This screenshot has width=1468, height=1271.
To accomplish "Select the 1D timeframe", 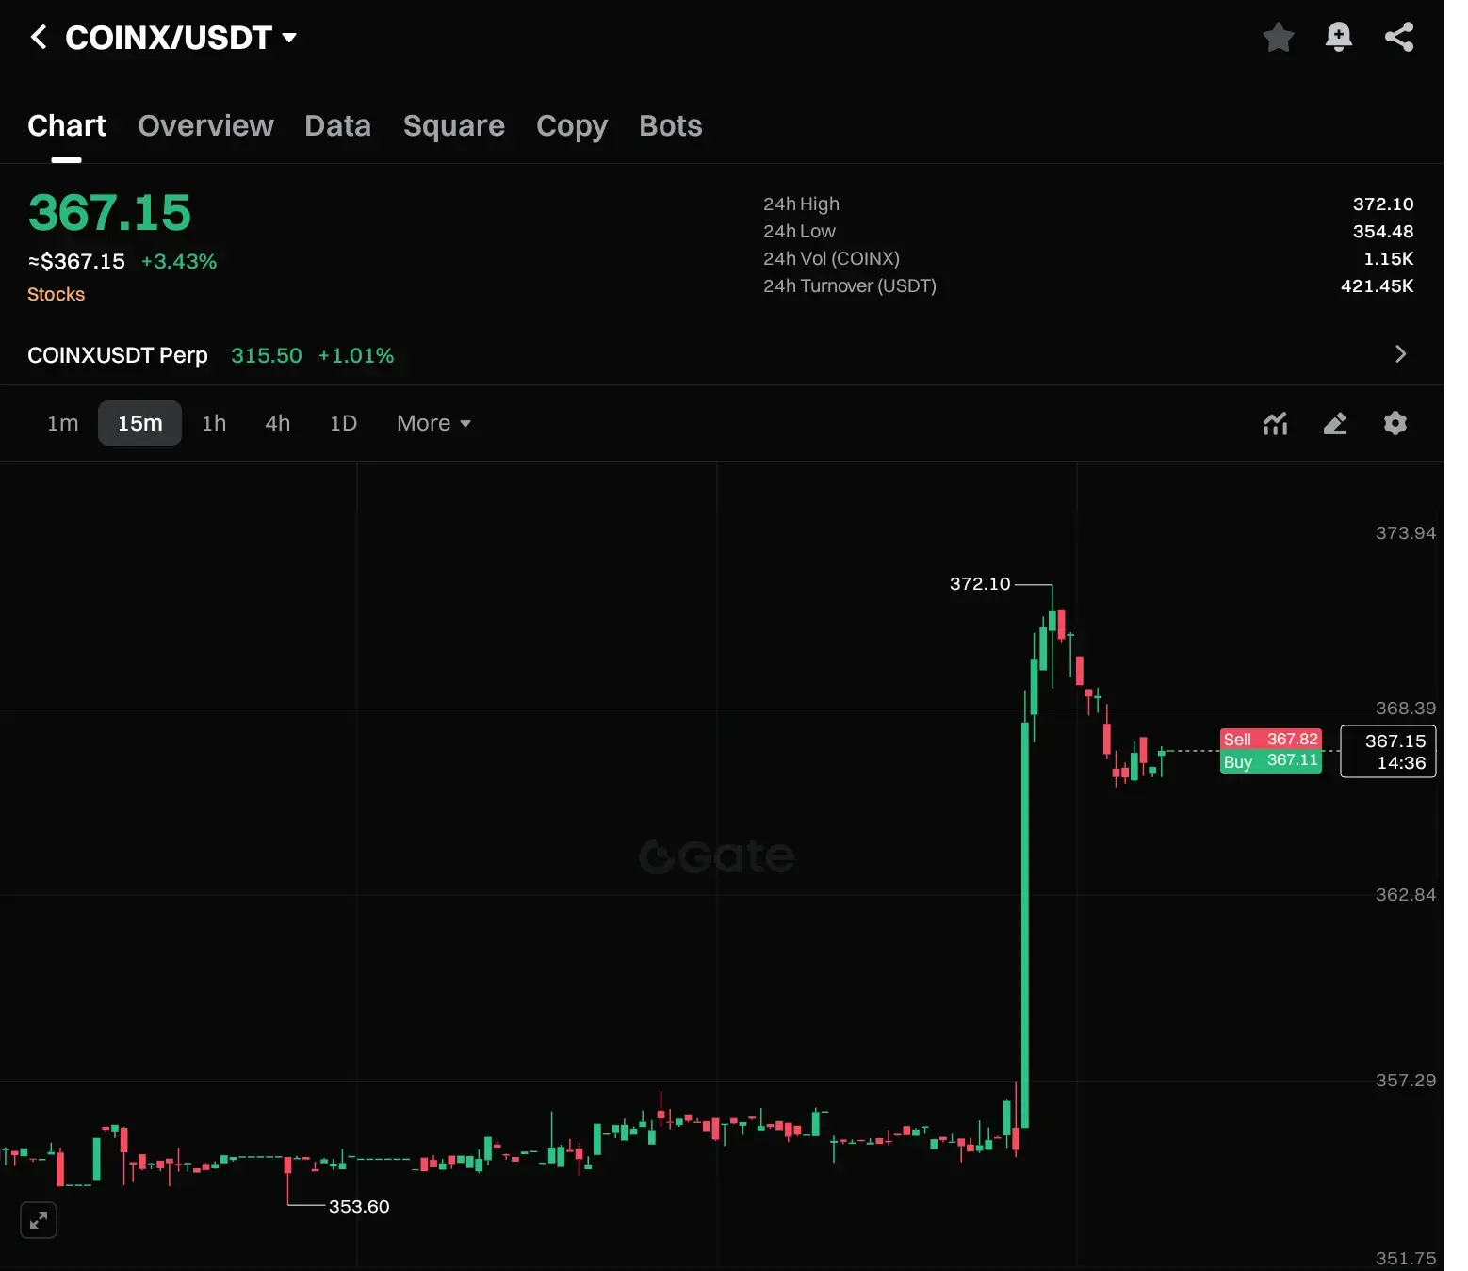I will [x=343, y=423].
